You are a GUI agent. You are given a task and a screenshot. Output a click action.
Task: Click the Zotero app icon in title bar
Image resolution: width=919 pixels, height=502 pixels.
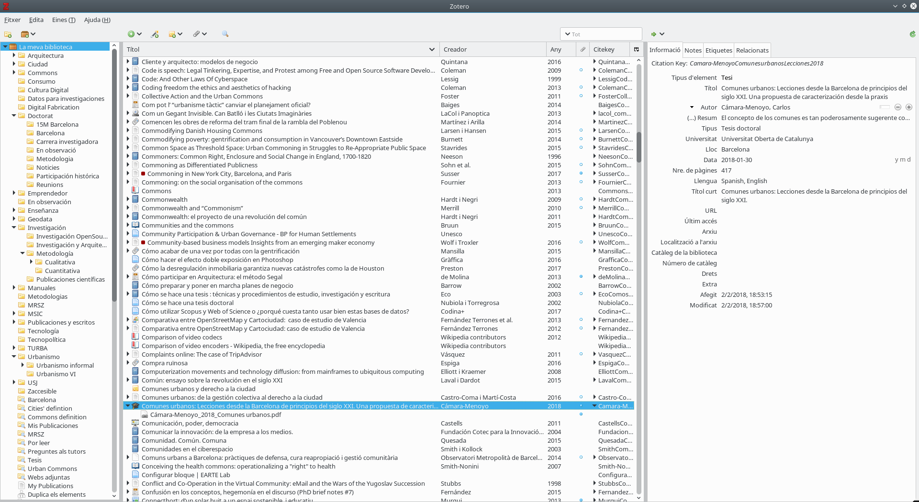(x=6, y=6)
